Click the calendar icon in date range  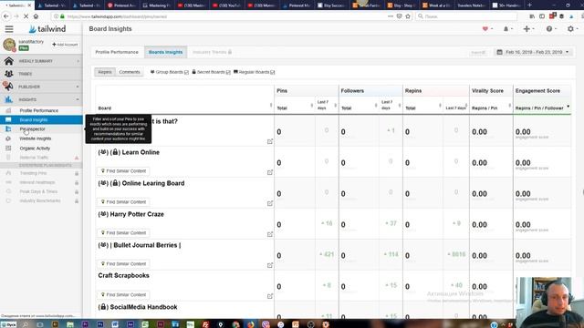(499, 52)
